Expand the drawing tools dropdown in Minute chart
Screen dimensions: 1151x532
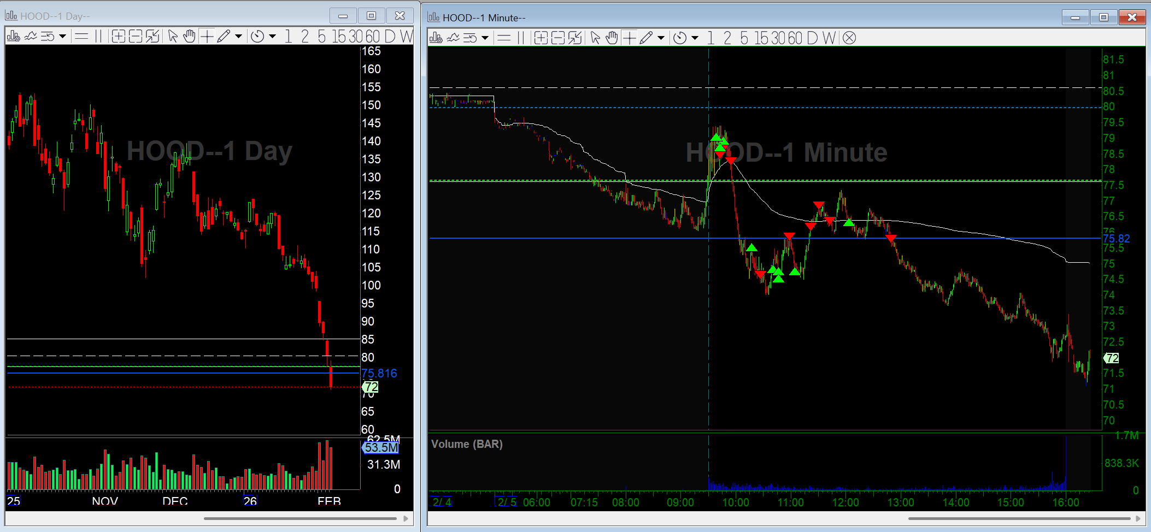tap(661, 38)
